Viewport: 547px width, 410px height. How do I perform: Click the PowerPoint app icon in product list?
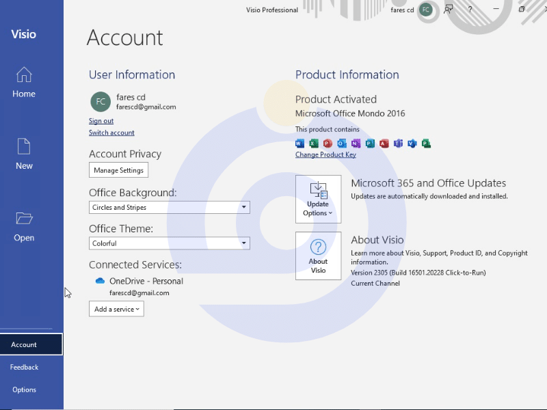(328, 143)
